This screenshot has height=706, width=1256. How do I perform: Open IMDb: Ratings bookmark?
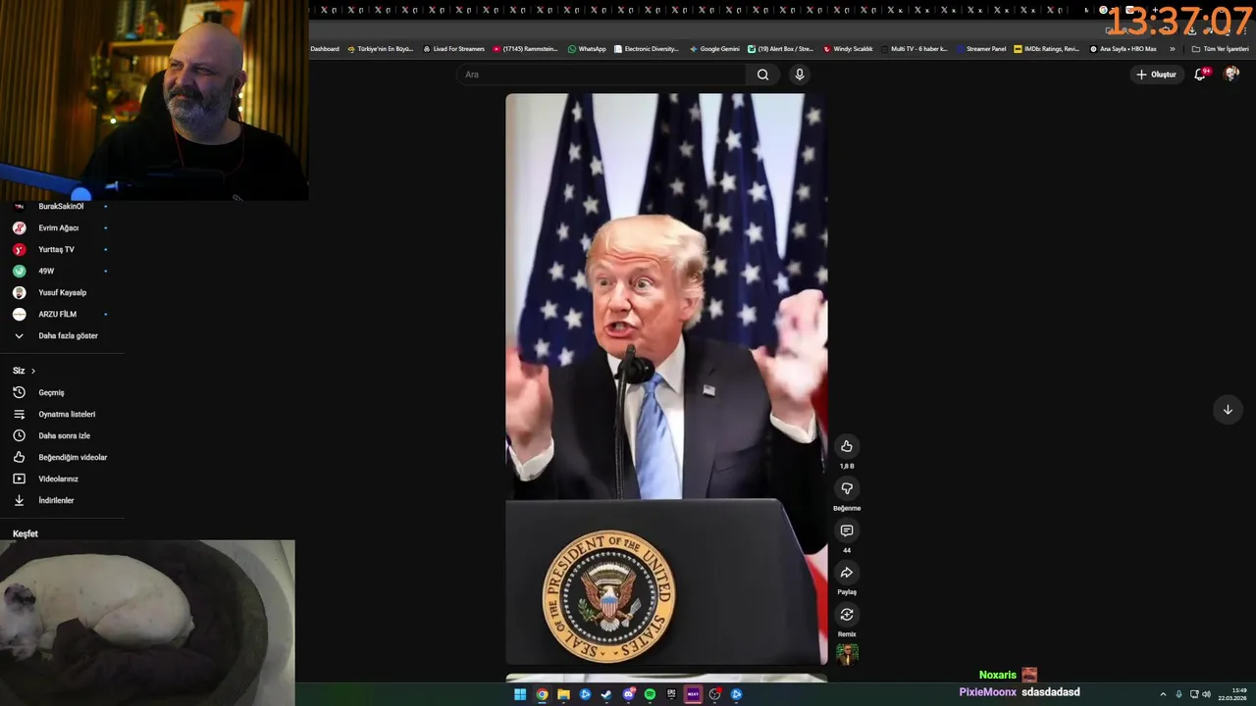[1046, 49]
